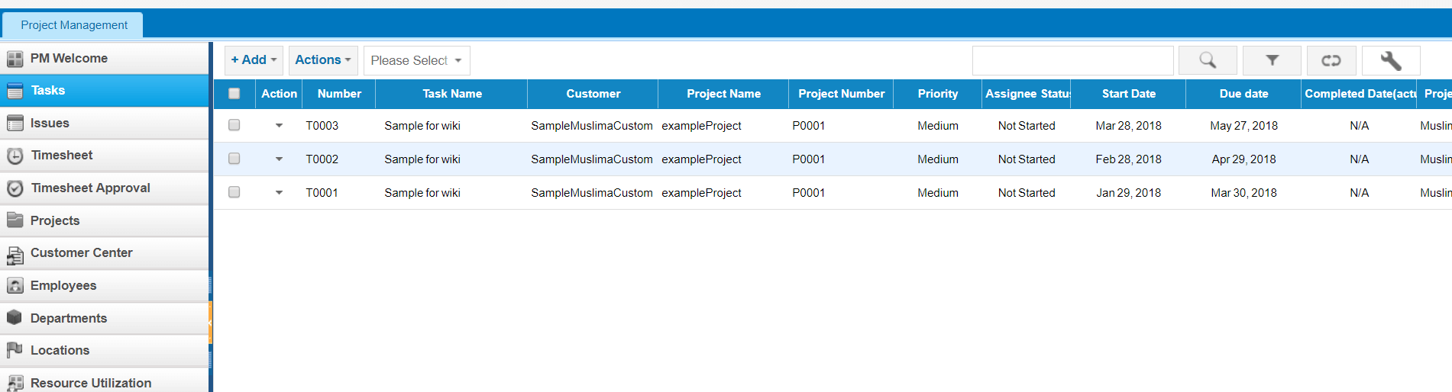Open the funnel filter icon
This screenshot has height=392, width=1452.
[x=1272, y=60]
